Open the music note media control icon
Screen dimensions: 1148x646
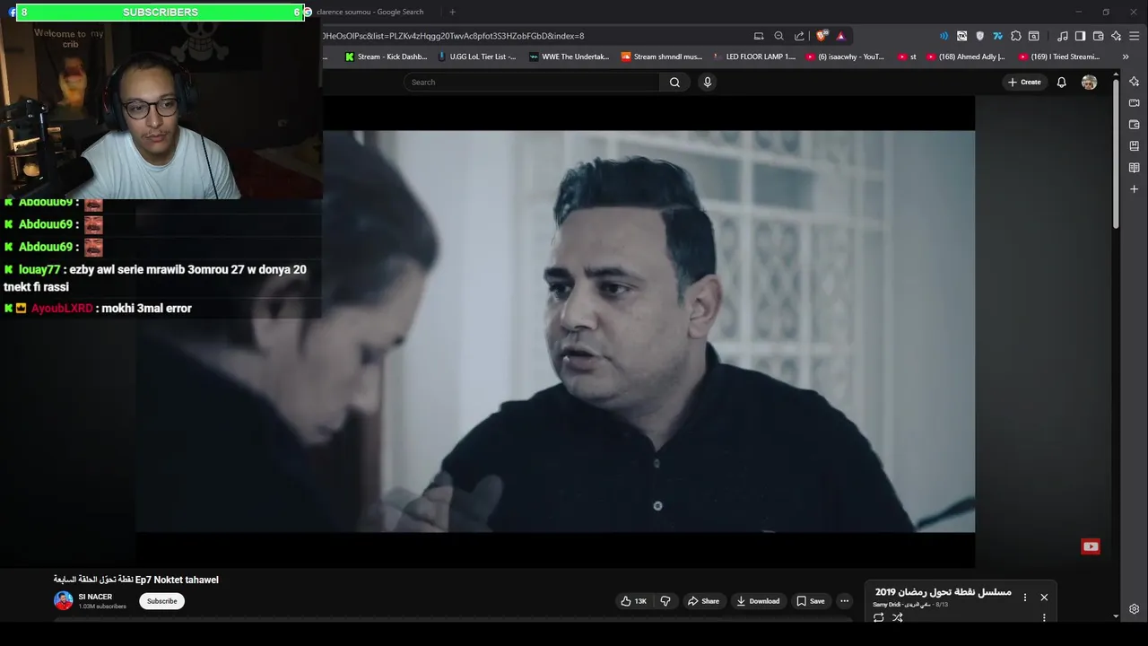pos(1063,36)
